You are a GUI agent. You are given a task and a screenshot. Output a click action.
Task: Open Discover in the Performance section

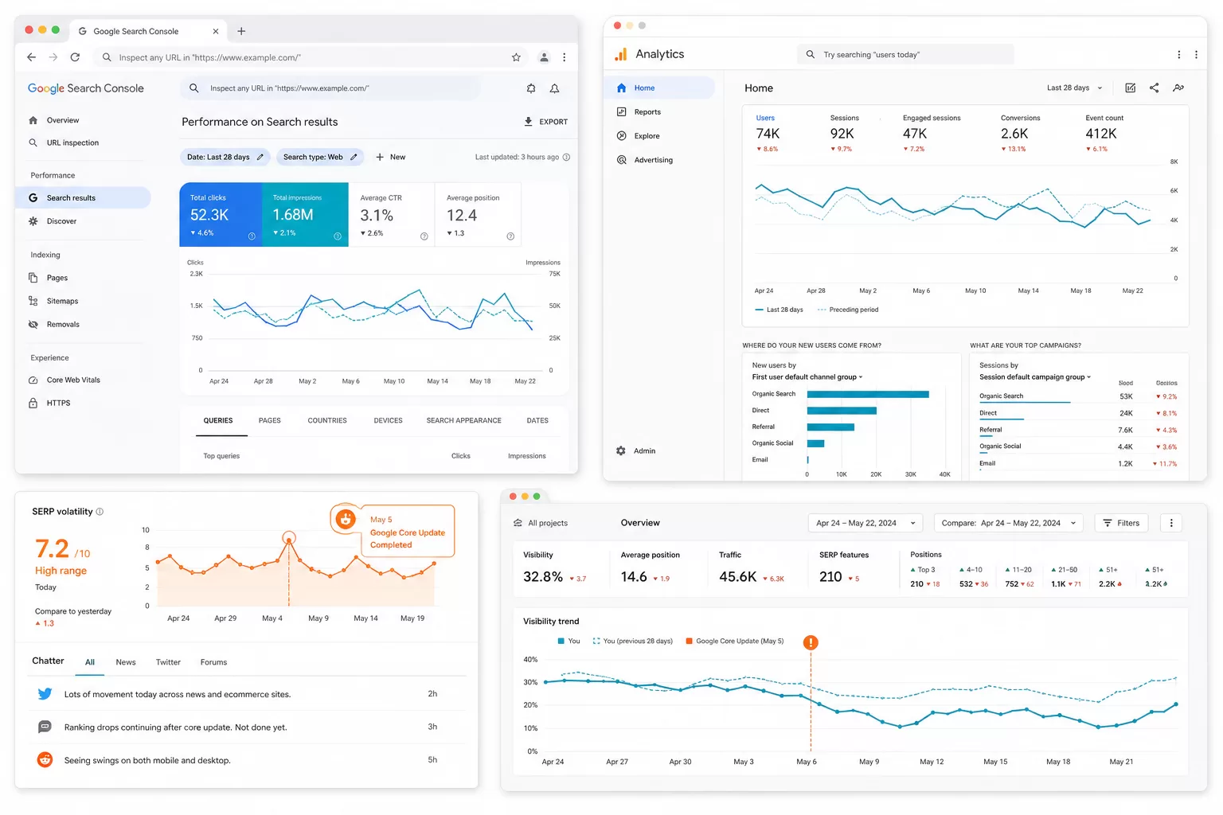click(61, 221)
